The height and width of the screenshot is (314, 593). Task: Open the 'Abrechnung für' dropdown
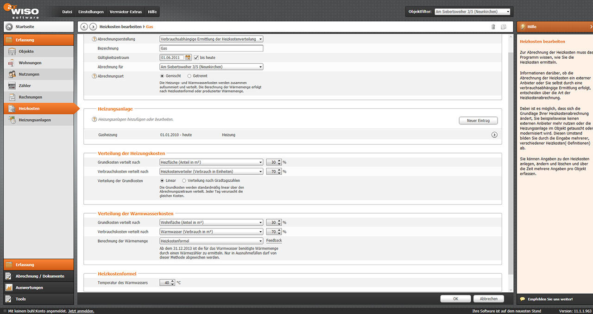point(211,67)
